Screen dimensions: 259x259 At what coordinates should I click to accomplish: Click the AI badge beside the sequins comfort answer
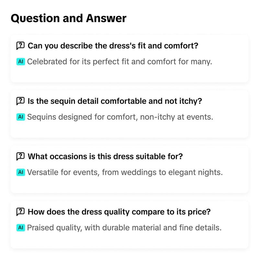(x=21, y=117)
